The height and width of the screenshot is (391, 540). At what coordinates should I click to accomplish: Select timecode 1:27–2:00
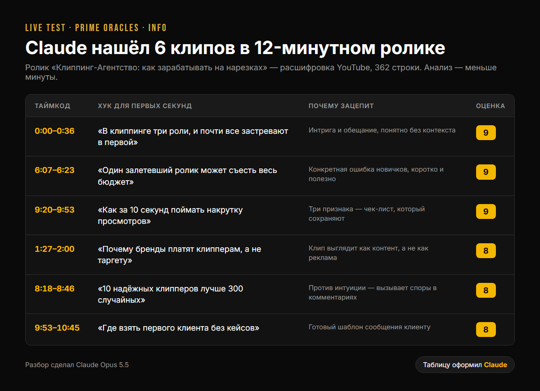click(x=54, y=249)
